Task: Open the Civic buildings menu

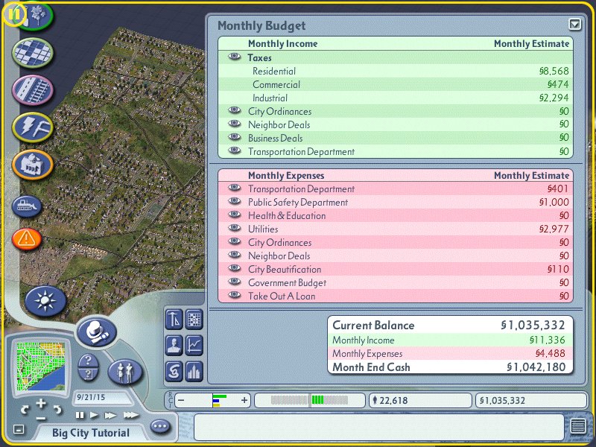Action: click(x=33, y=163)
